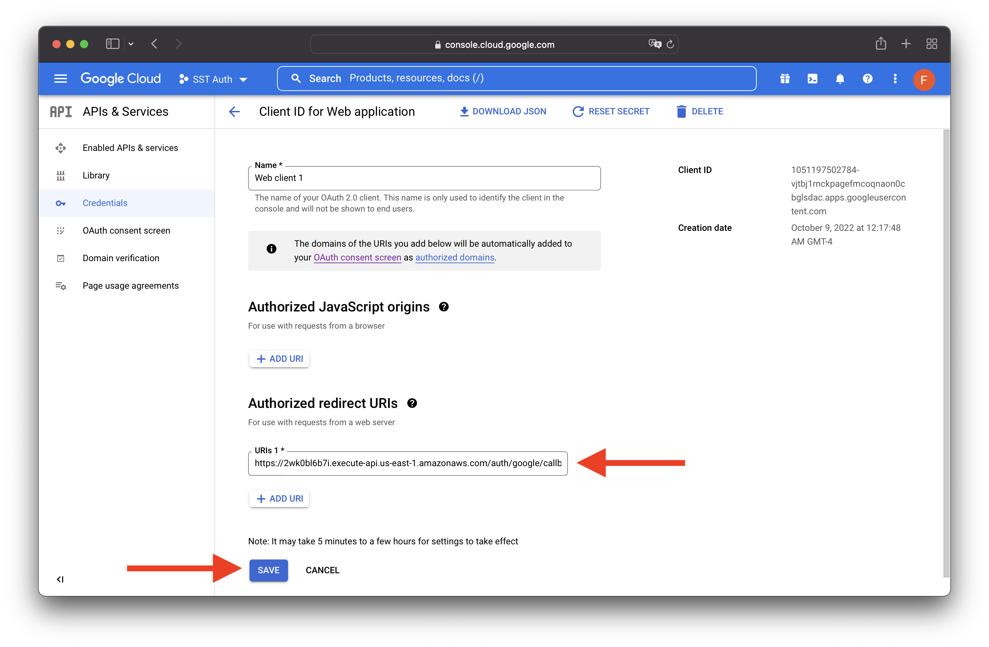Open Page usage agreements
The height and width of the screenshot is (647, 989).
coord(127,286)
